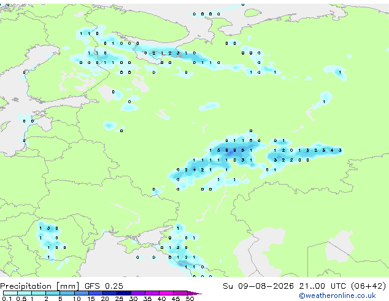Click the 'GFS 0.25' model label

(104, 286)
